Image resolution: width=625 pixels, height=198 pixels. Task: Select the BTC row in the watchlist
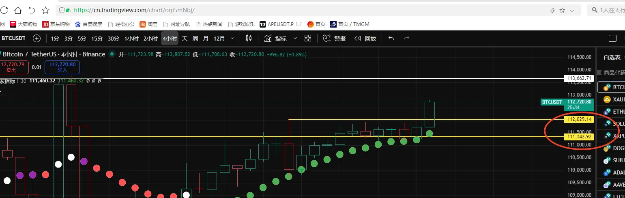coord(612,87)
